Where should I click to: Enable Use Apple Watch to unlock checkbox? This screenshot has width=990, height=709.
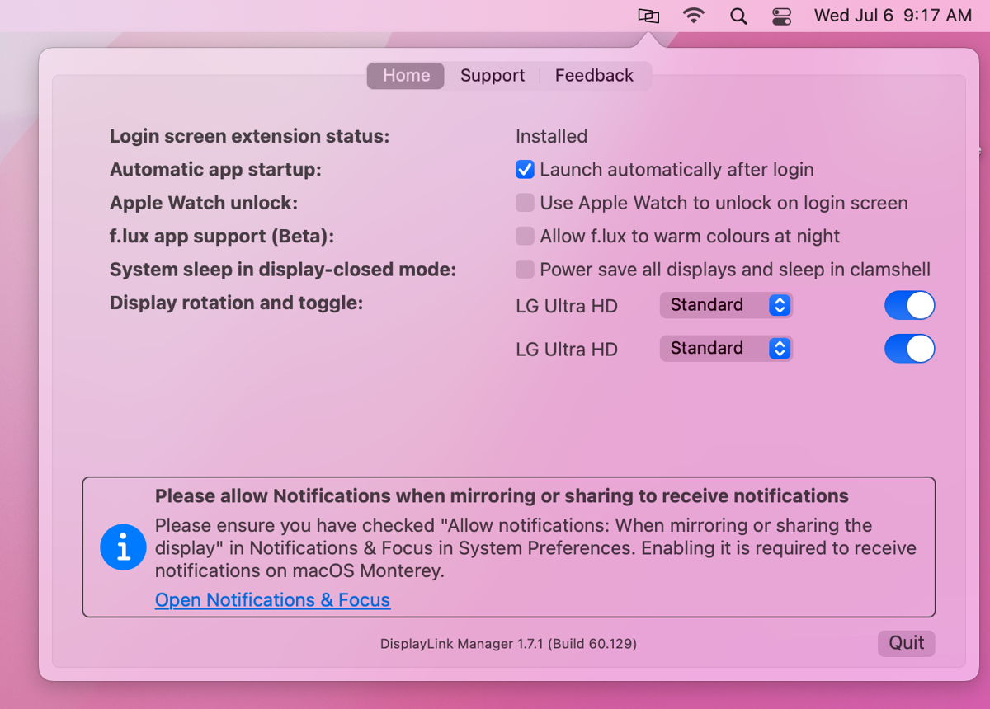coord(525,203)
